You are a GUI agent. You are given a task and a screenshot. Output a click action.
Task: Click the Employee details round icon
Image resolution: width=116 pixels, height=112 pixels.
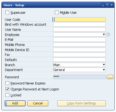click(108, 35)
